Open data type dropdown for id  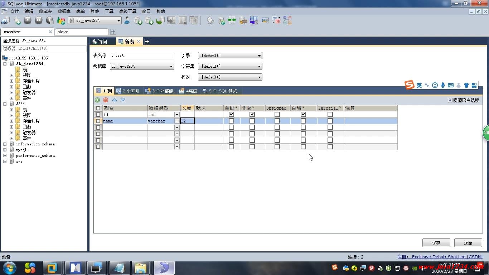click(177, 115)
